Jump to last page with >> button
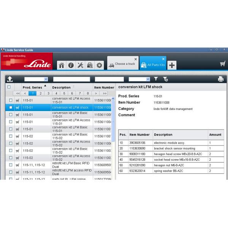 104,93
